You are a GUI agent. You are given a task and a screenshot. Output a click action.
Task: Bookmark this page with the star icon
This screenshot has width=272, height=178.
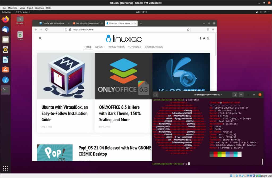tap(188, 30)
